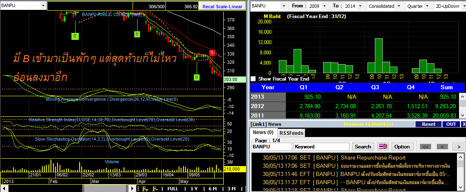Click the green B marker near February
Viewport: 466px width, 192px height.
[75, 36]
